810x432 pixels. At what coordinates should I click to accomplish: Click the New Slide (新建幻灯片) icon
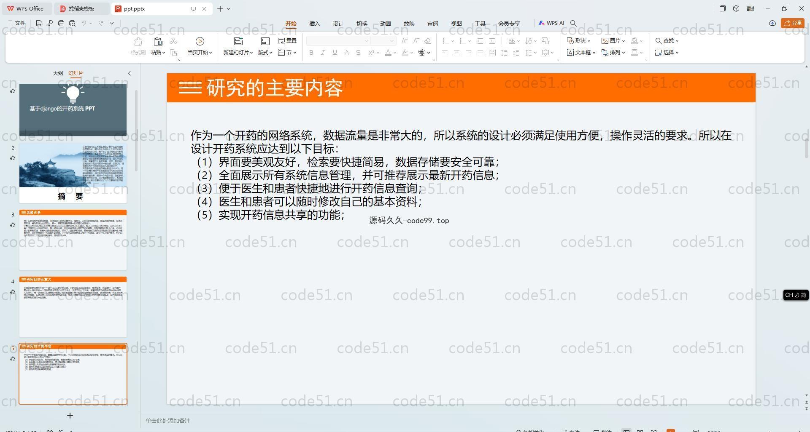[x=238, y=41]
